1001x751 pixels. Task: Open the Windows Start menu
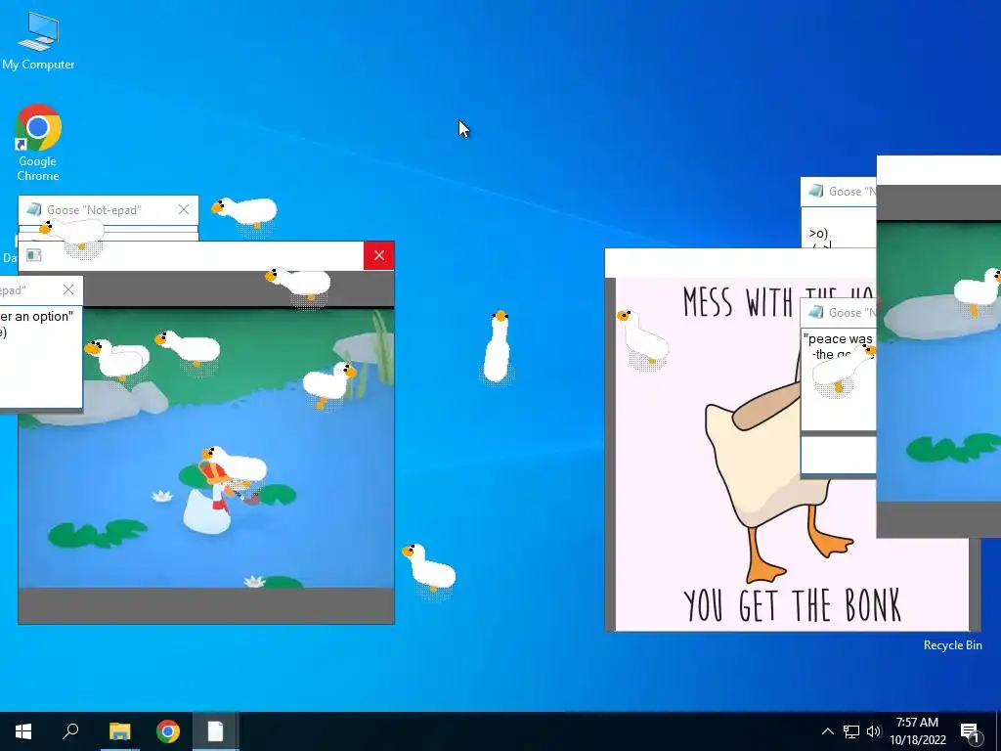[x=23, y=731]
